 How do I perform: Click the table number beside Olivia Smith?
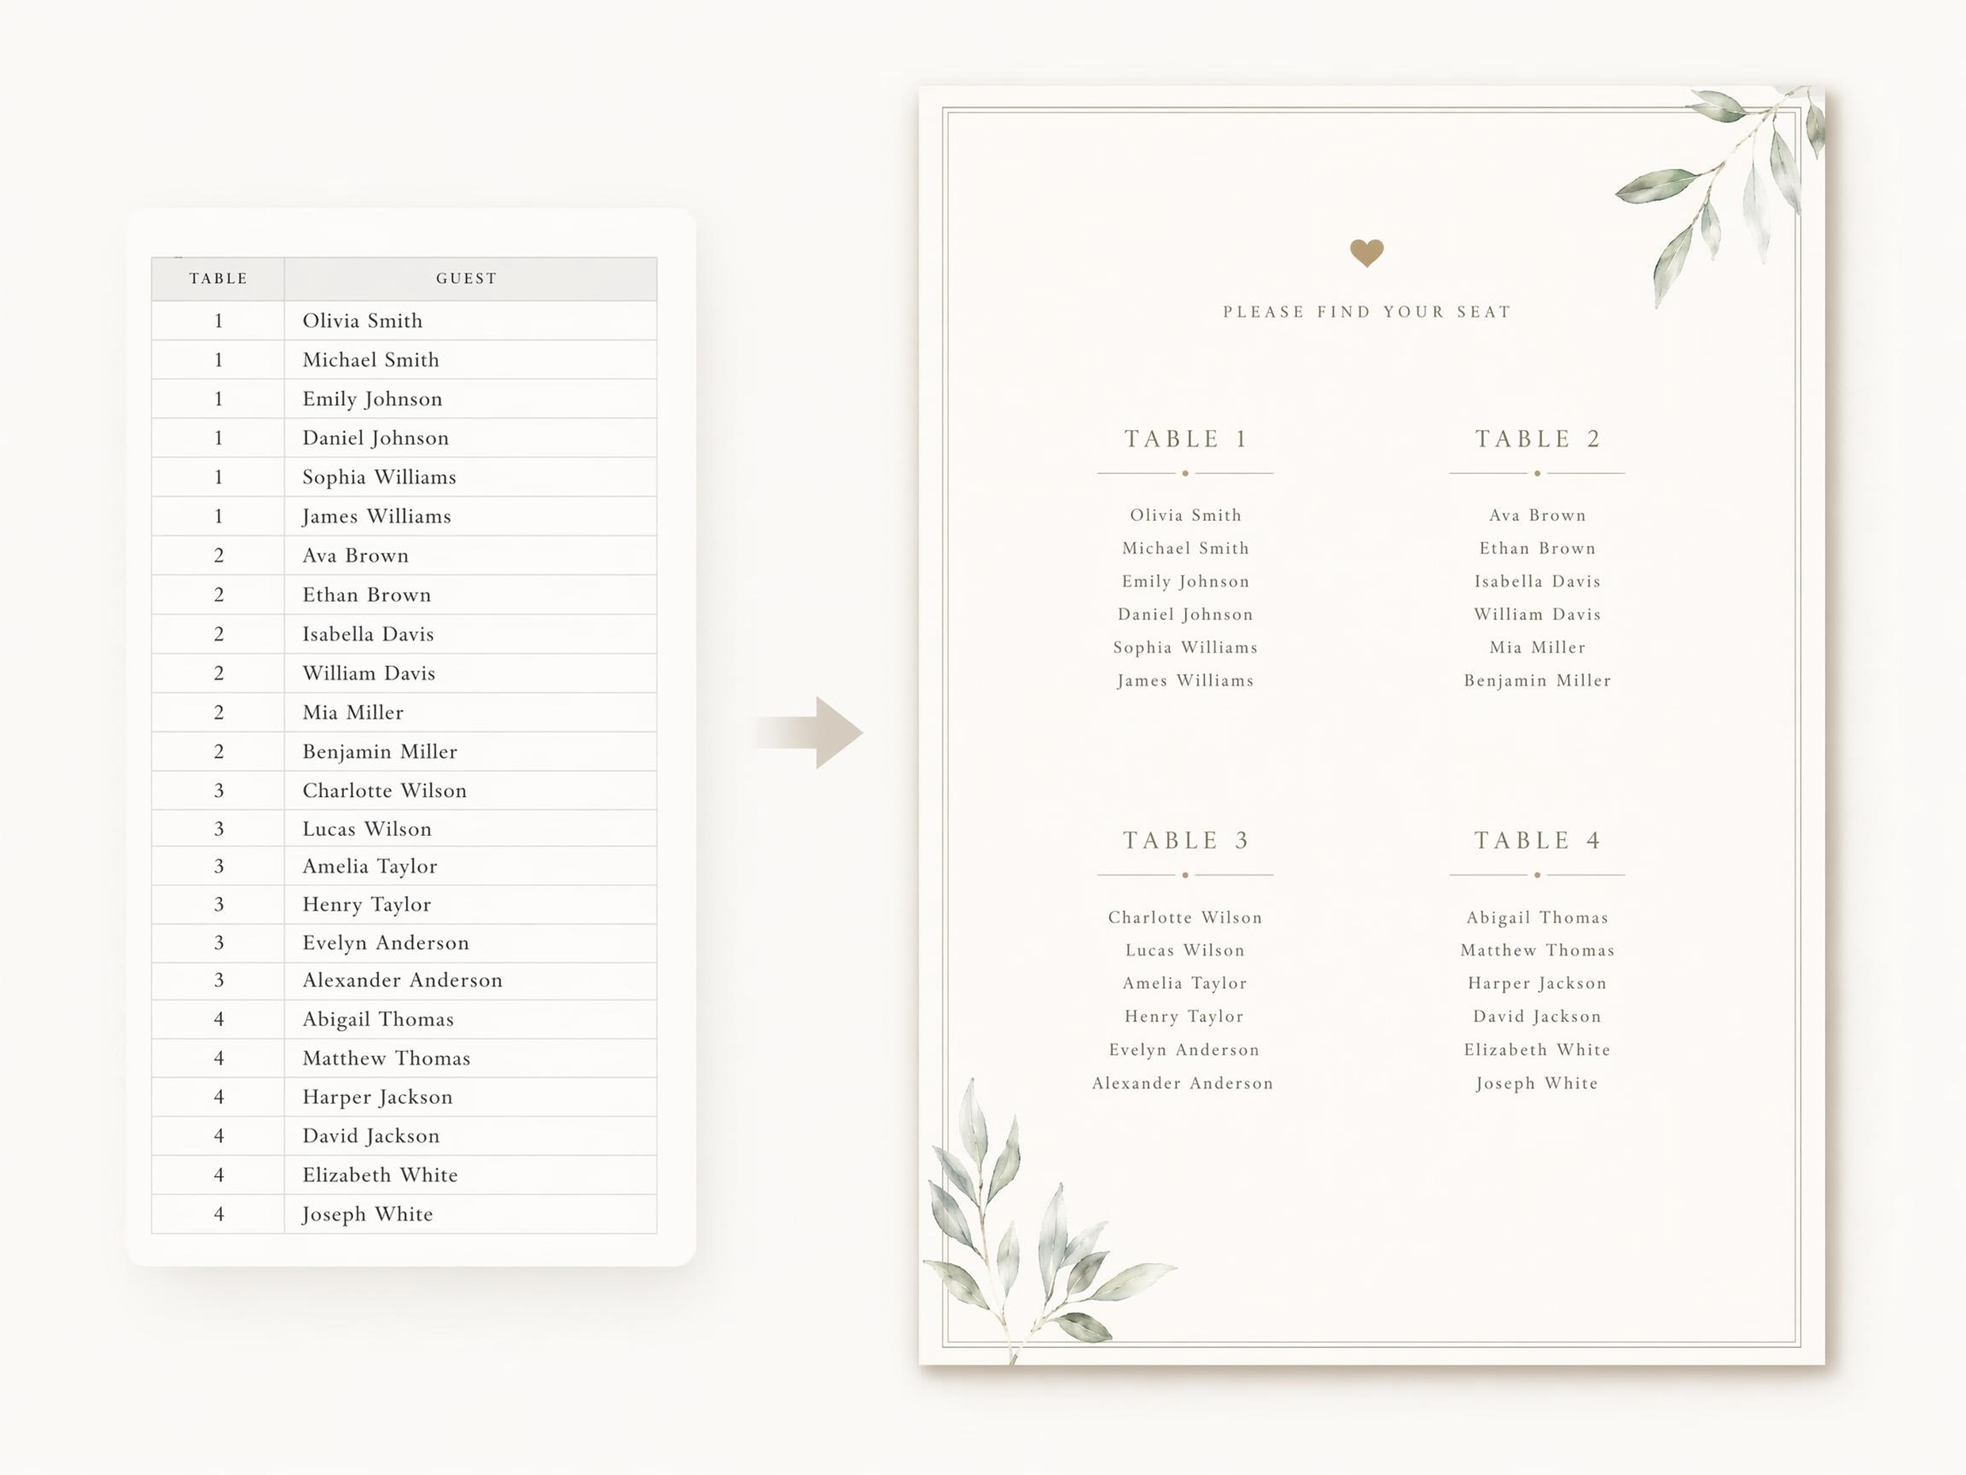218,320
